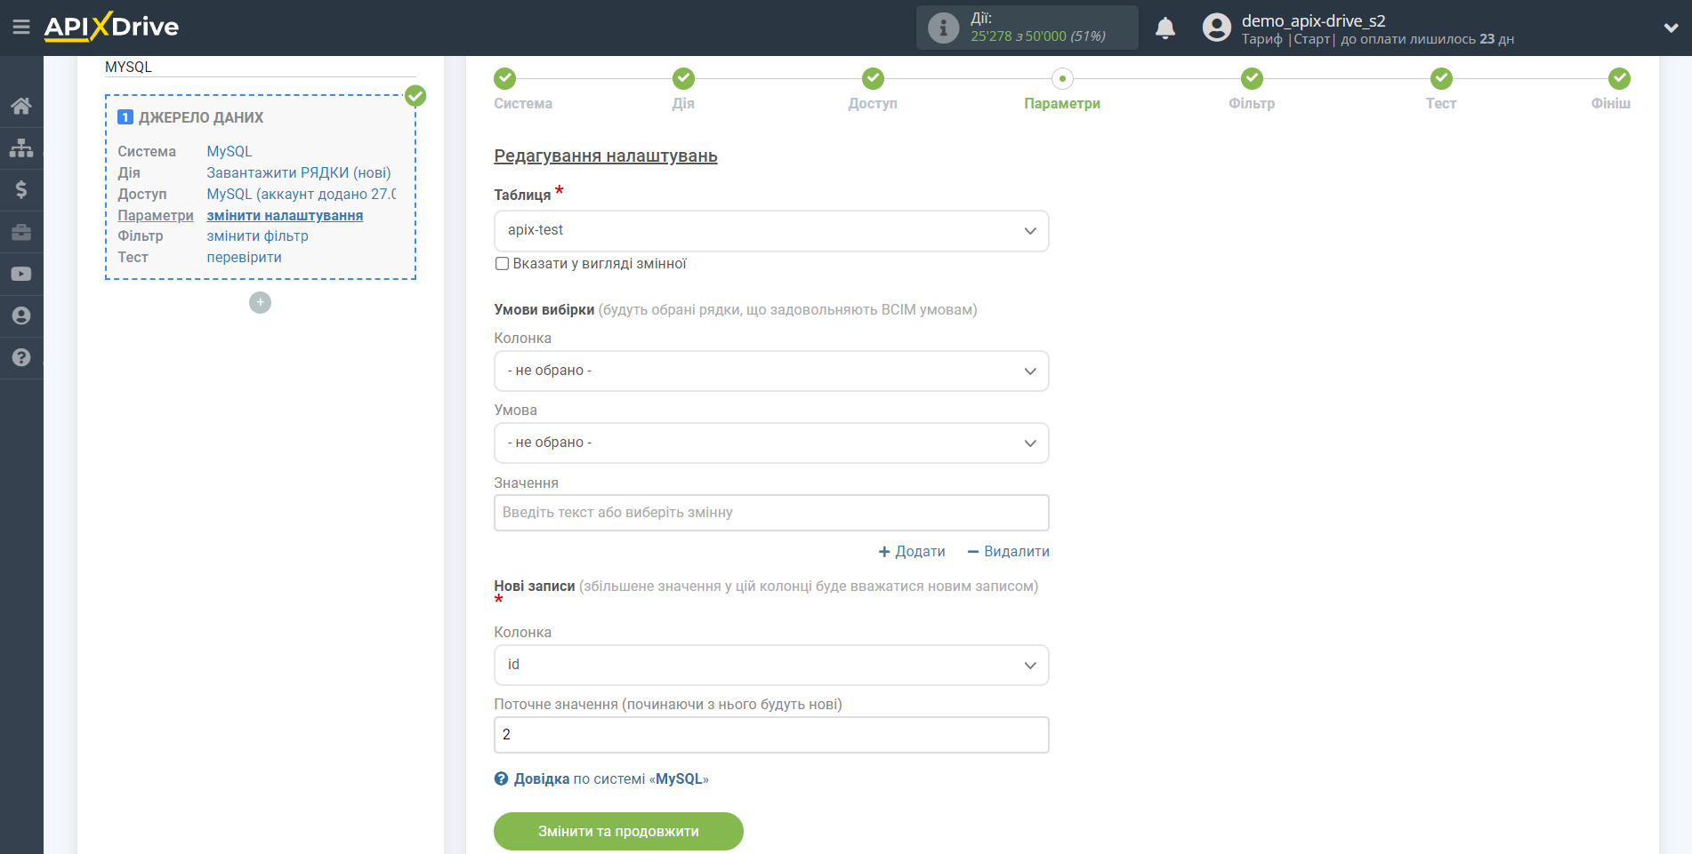Click the Система step checkmark
1692x854 pixels.
[505, 78]
